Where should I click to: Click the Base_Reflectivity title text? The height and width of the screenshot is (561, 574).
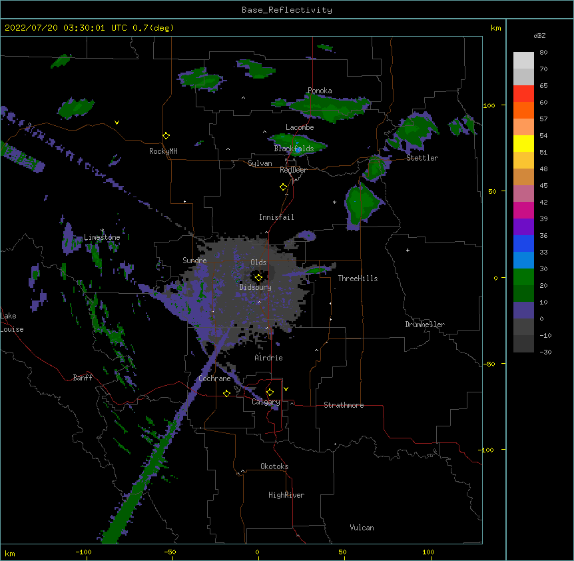287,10
